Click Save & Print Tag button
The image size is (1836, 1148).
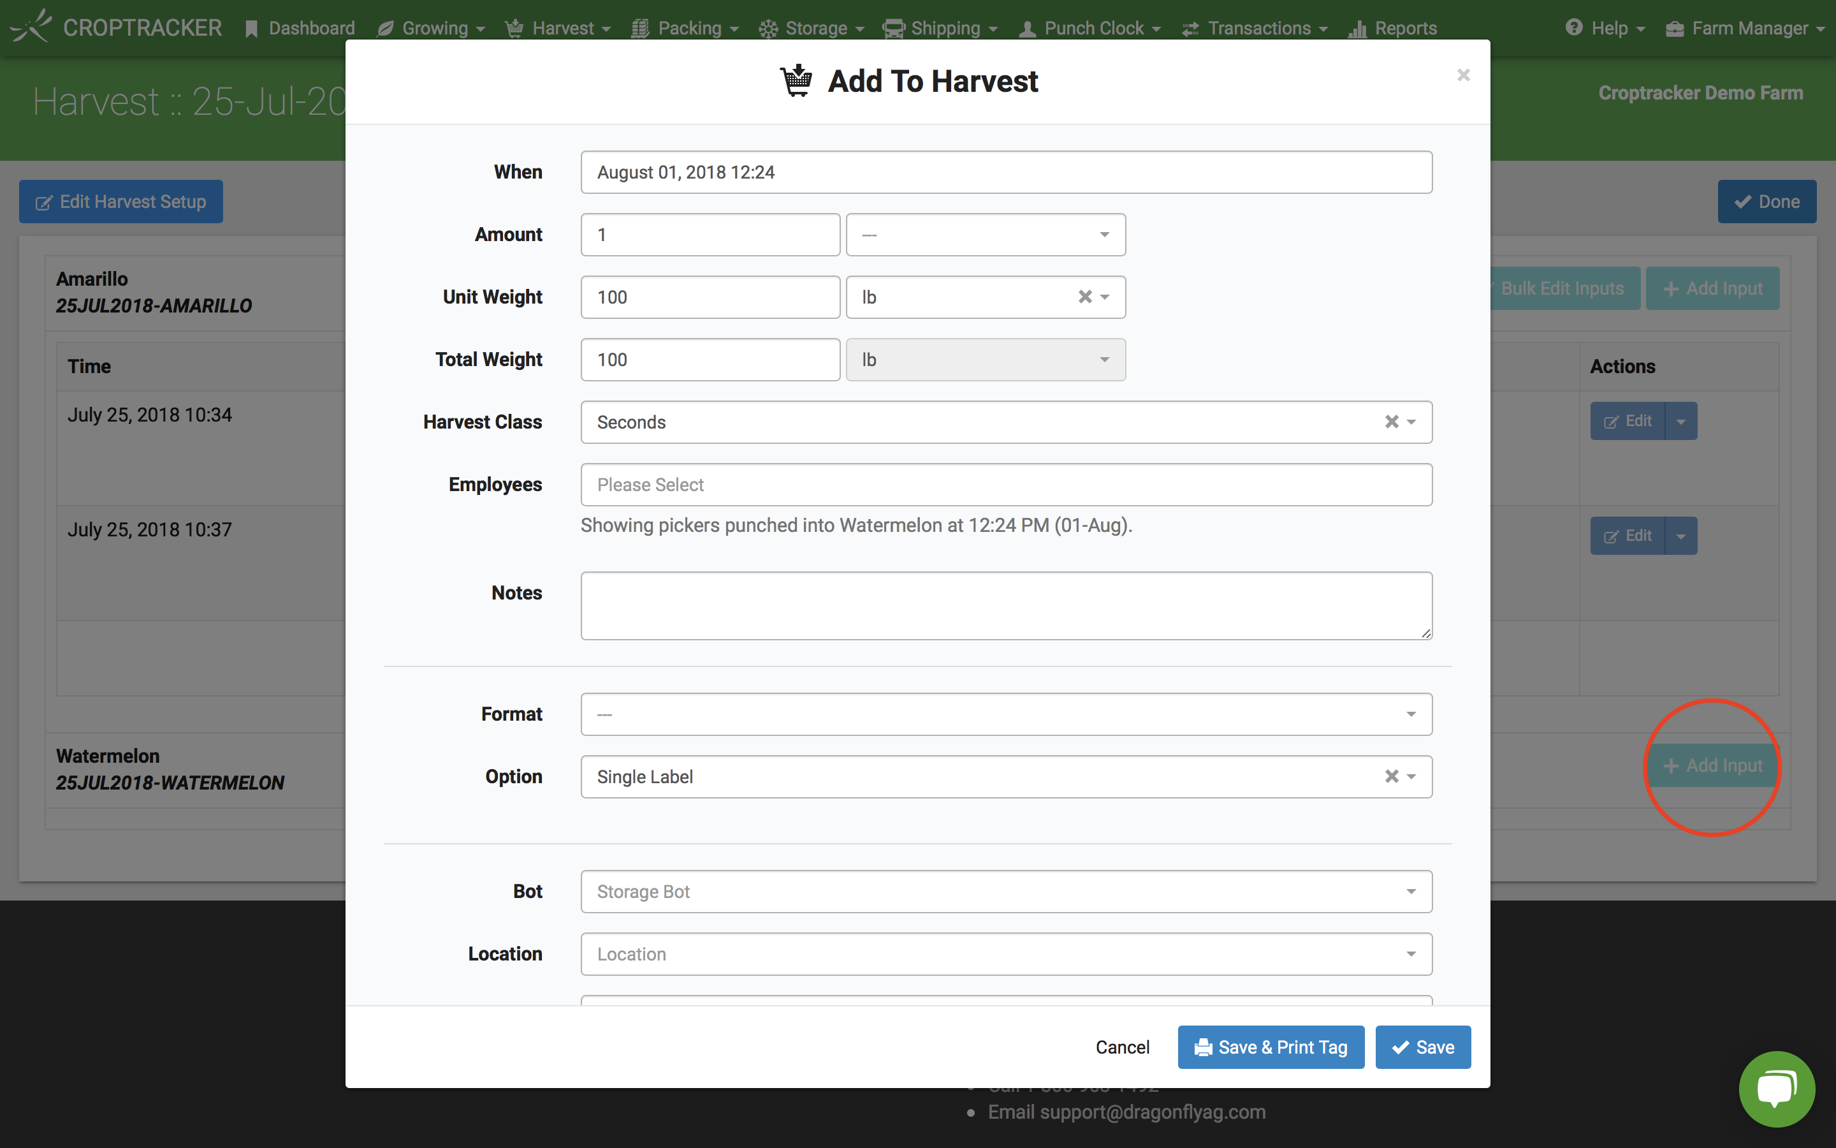point(1271,1046)
